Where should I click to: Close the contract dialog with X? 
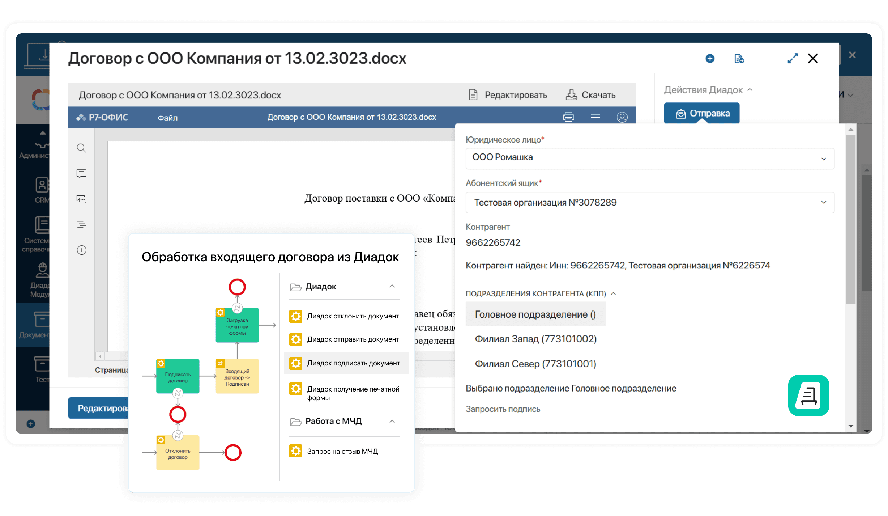pyautogui.click(x=813, y=58)
